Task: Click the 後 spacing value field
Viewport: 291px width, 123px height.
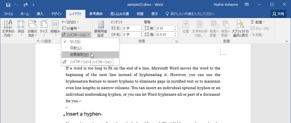Action: [x=165, y=34]
